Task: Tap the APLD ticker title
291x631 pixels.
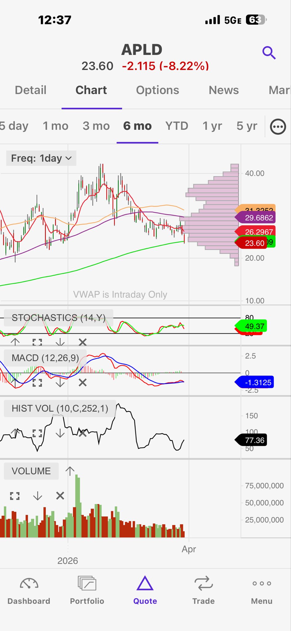Action: 142,50
